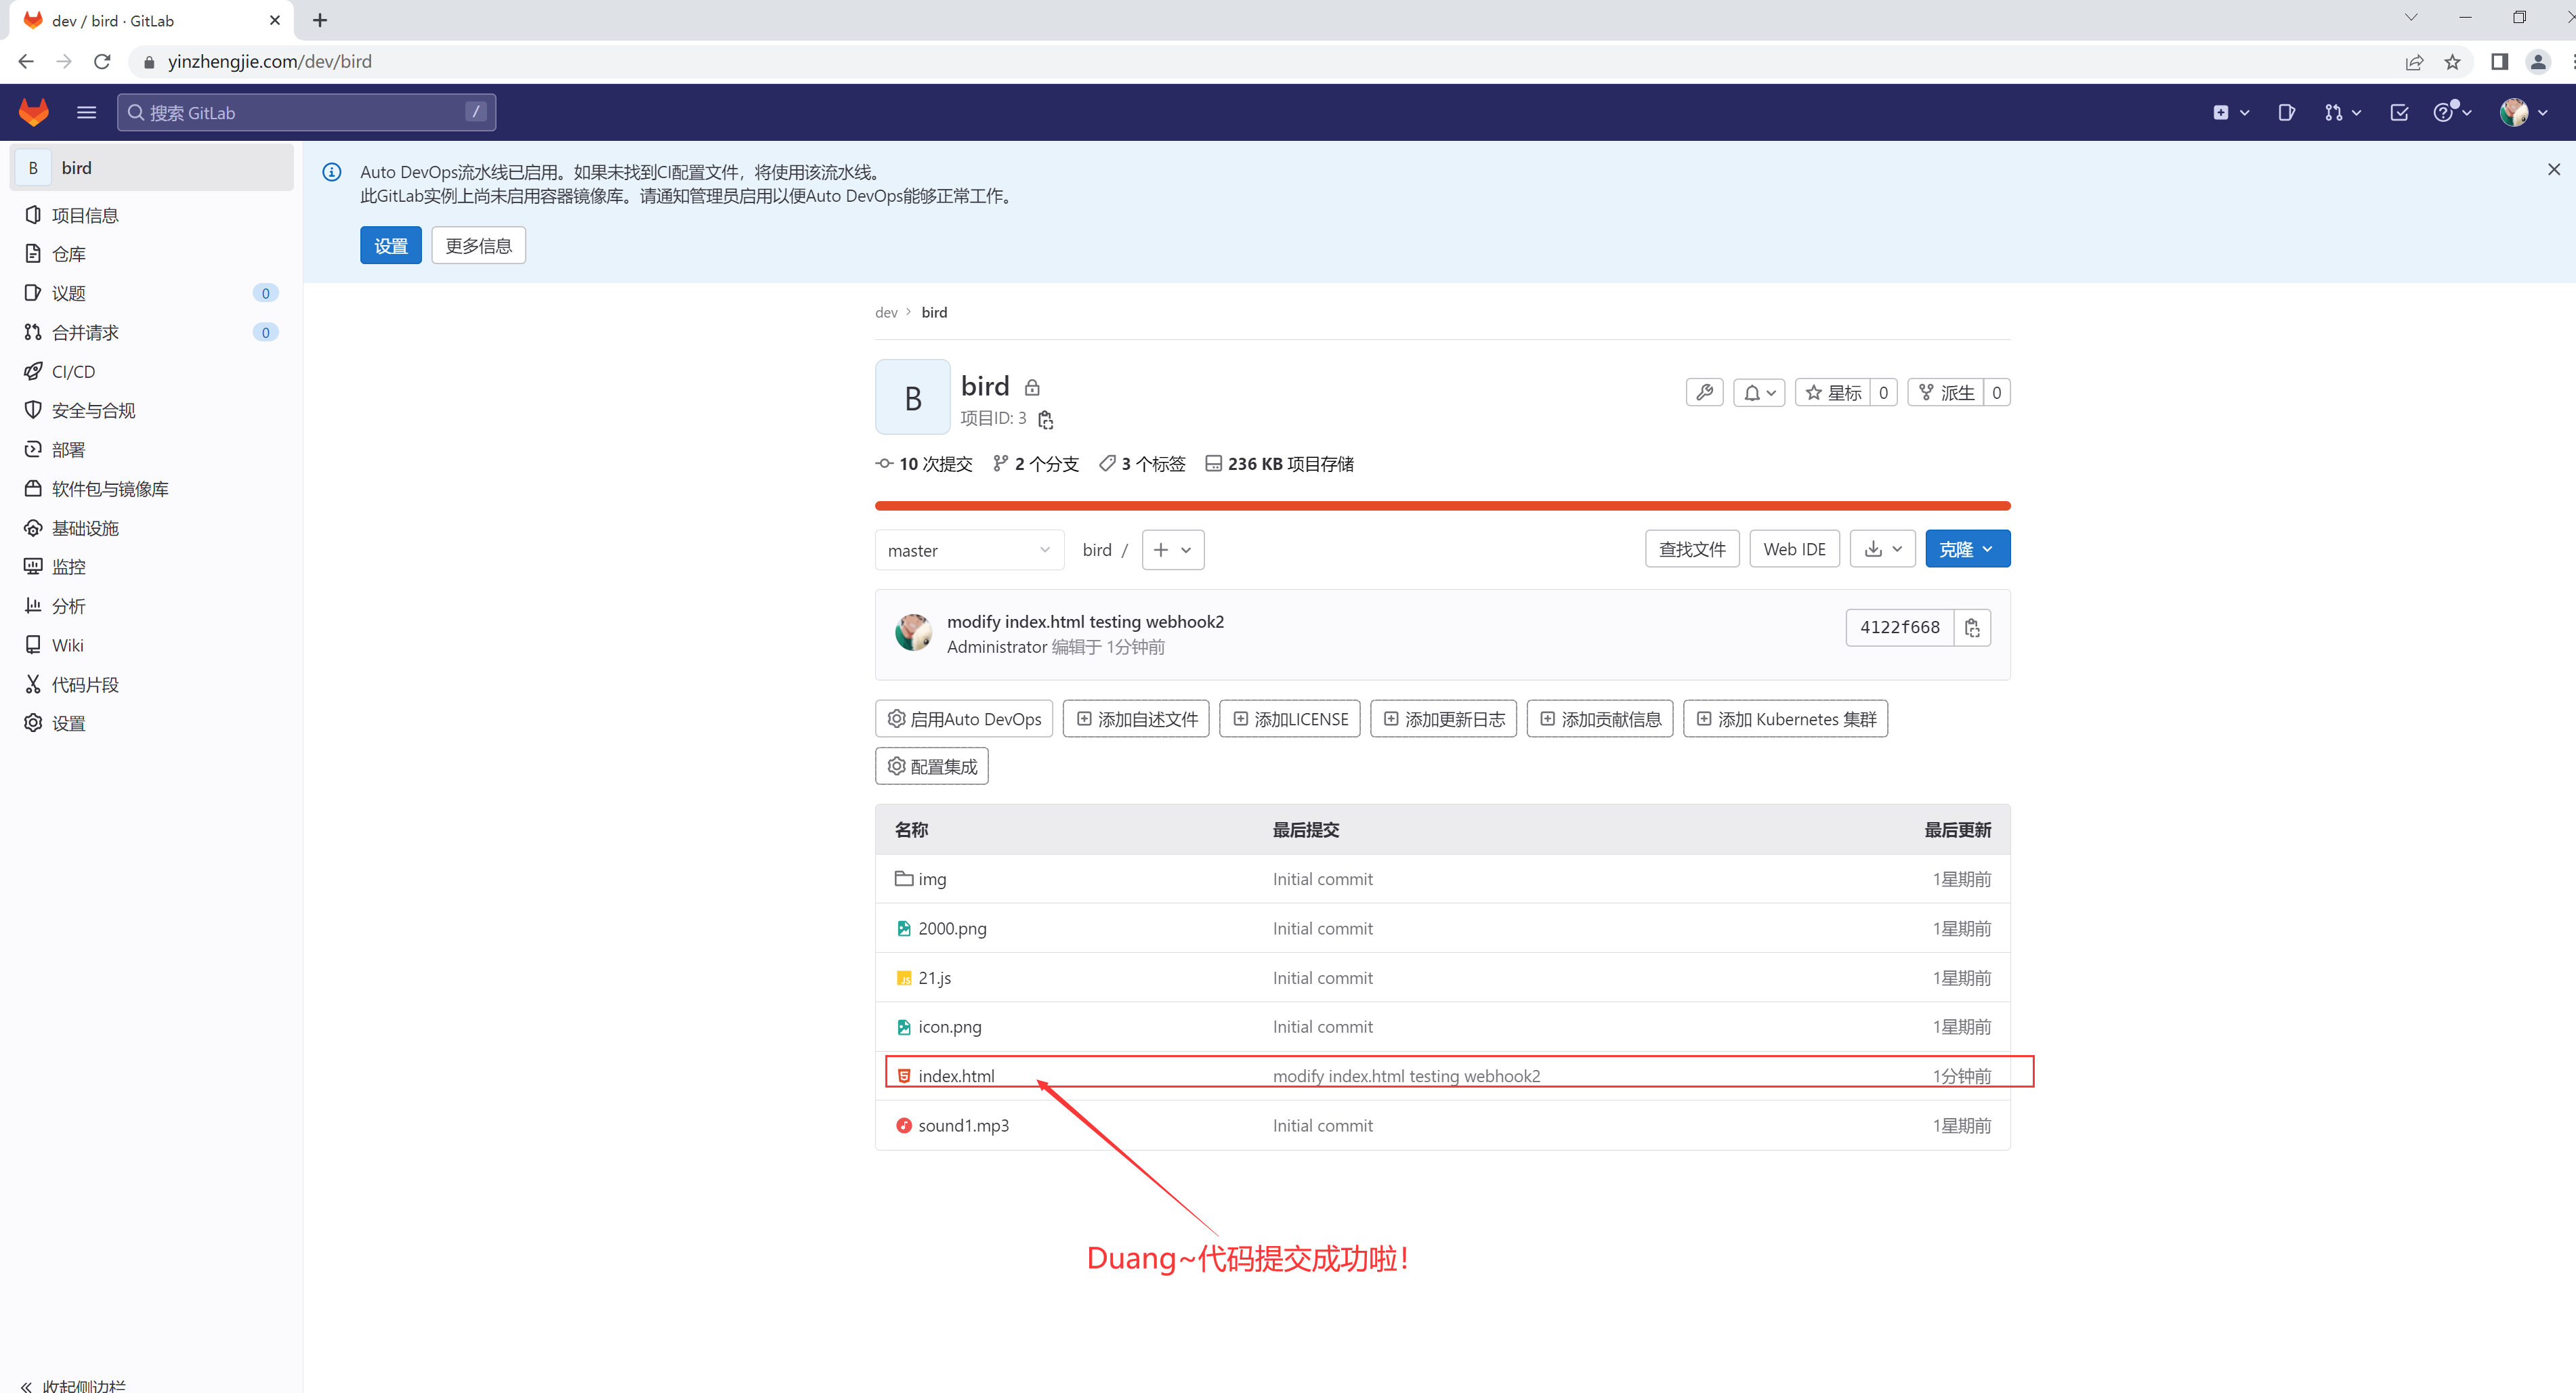Expand the blue Clone dropdown

(x=1966, y=549)
